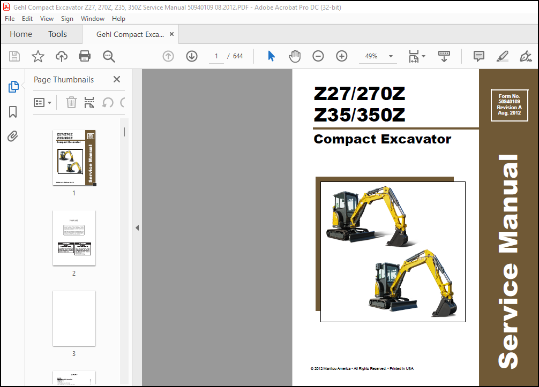Click the upload to cloud icon
Viewport: 539px width, 387px height.
(62, 56)
